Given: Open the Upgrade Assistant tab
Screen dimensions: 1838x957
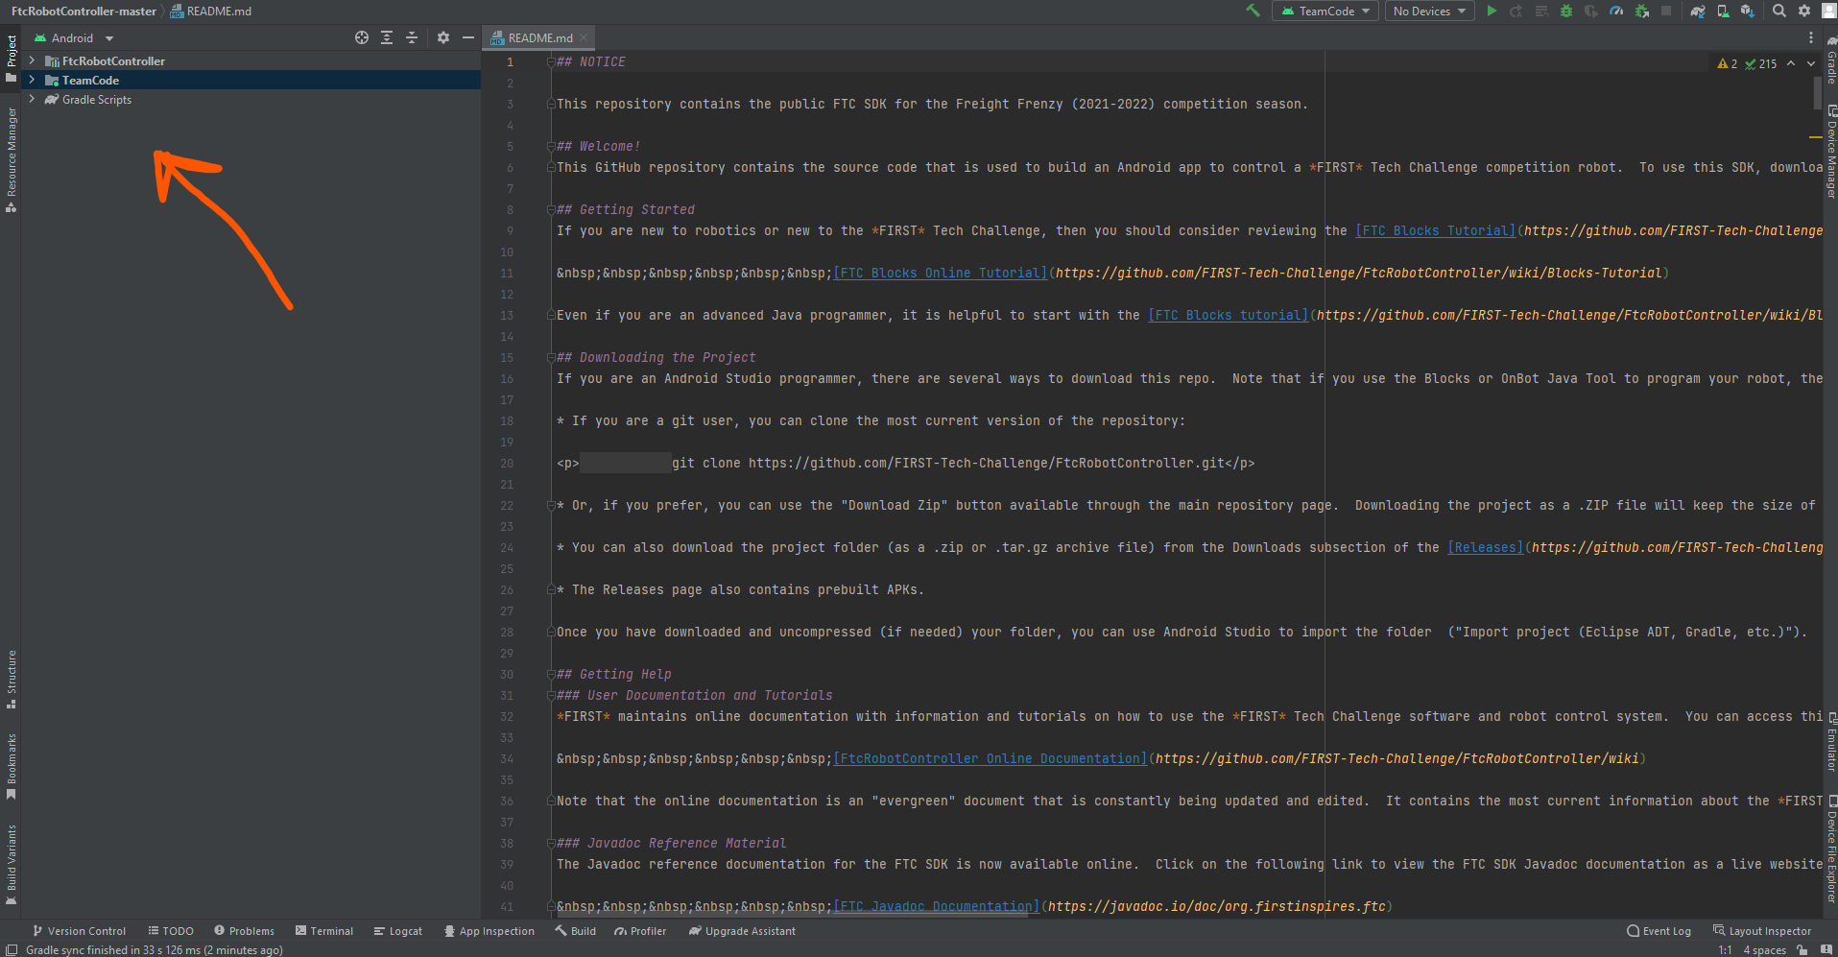Looking at the screenshot, I should coord(742,931).
